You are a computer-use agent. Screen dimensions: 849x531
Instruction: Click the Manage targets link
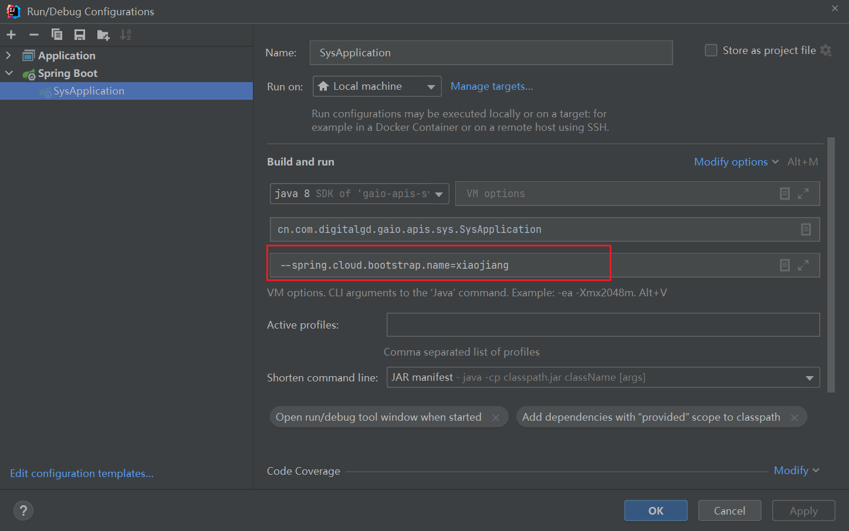click(x=492, y=86)
